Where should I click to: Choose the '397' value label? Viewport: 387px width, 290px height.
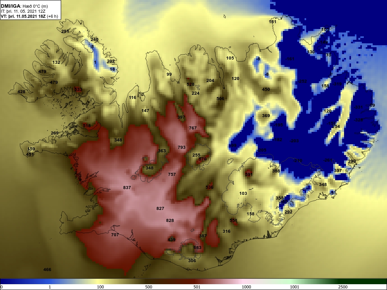point(181,118)
